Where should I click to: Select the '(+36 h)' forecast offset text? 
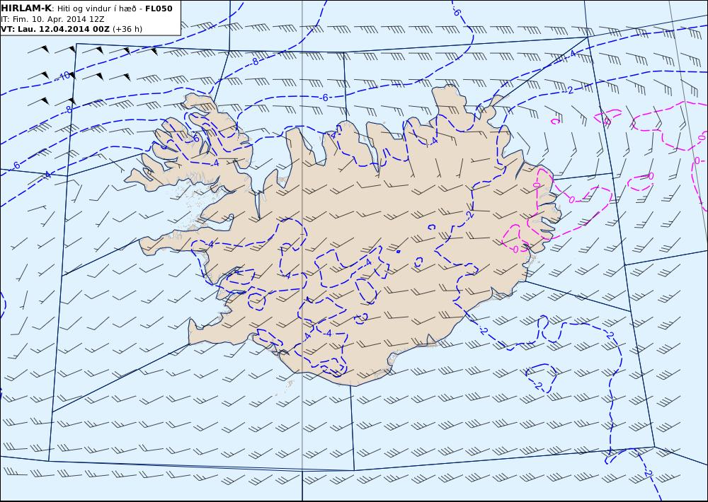point(127,29)
